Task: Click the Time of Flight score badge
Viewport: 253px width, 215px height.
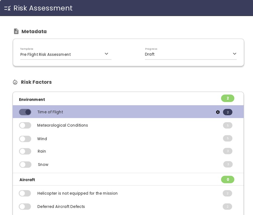Action: (x=228, y=112)
